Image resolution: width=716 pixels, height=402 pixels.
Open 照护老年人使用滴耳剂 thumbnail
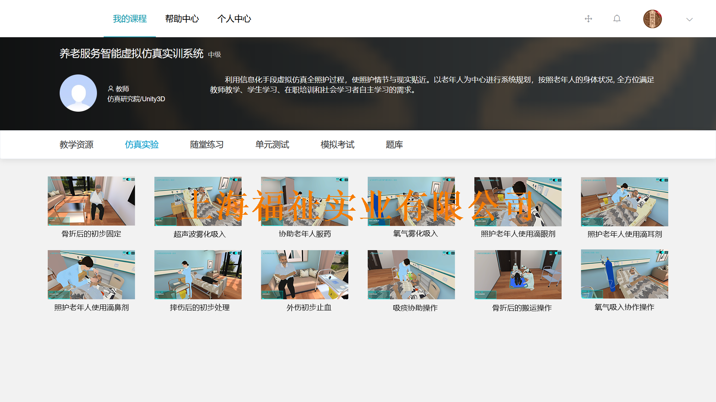coord(624,201)
